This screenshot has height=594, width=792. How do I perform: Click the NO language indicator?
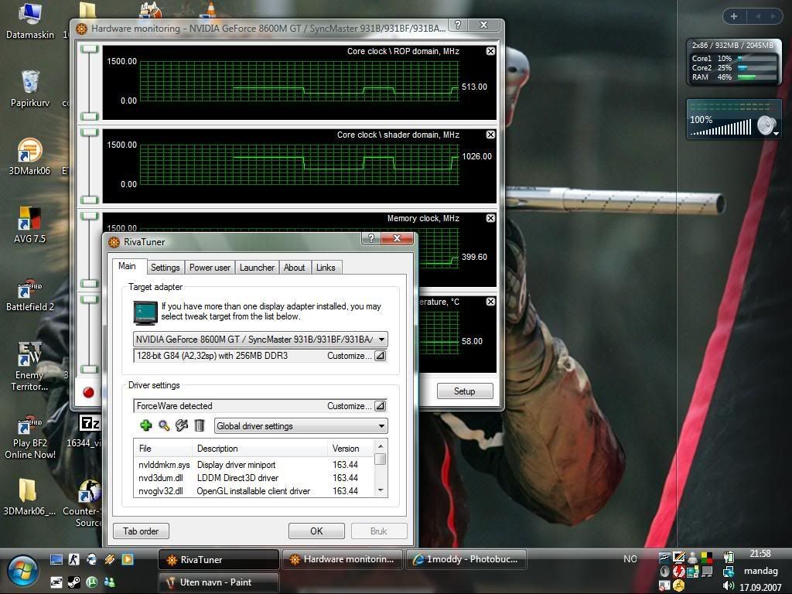tap(630, 558)
